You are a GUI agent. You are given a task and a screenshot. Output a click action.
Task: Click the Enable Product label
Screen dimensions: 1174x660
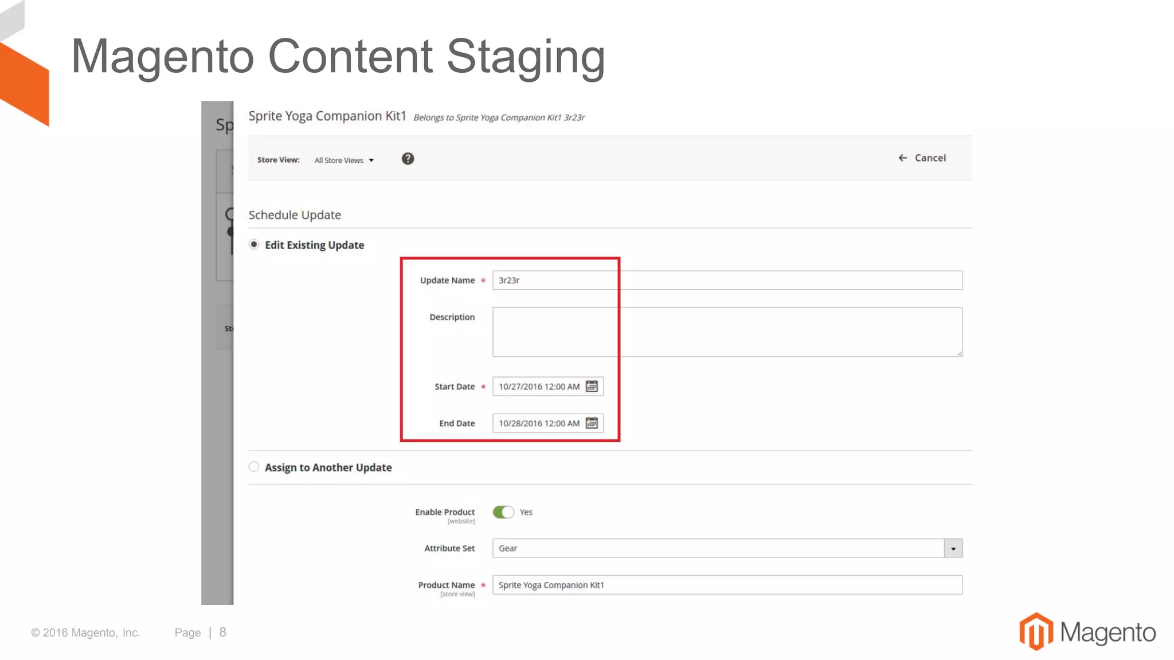coord(445,512)
